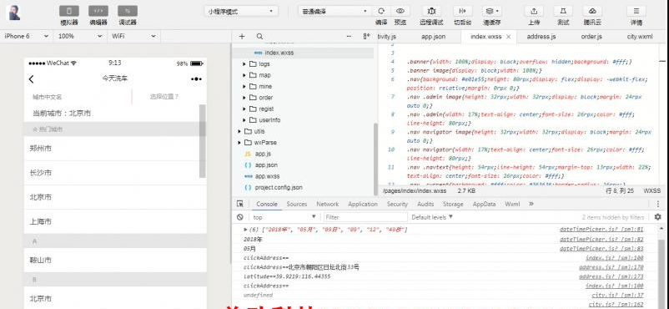Switch to the Application devtools tab

pyautogui.click(x=363, y=204)
